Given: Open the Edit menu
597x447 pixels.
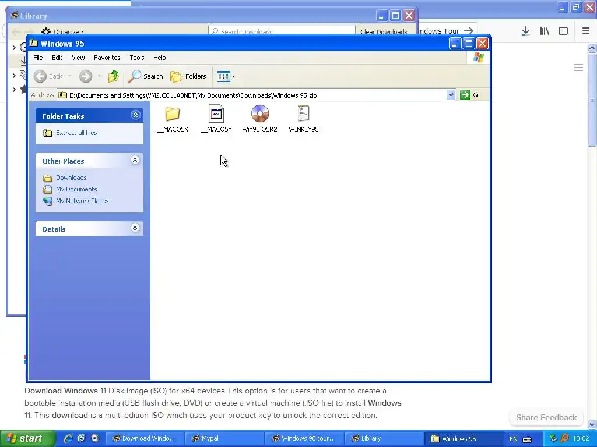Looking at the screenshot, I should coord(57,58).
